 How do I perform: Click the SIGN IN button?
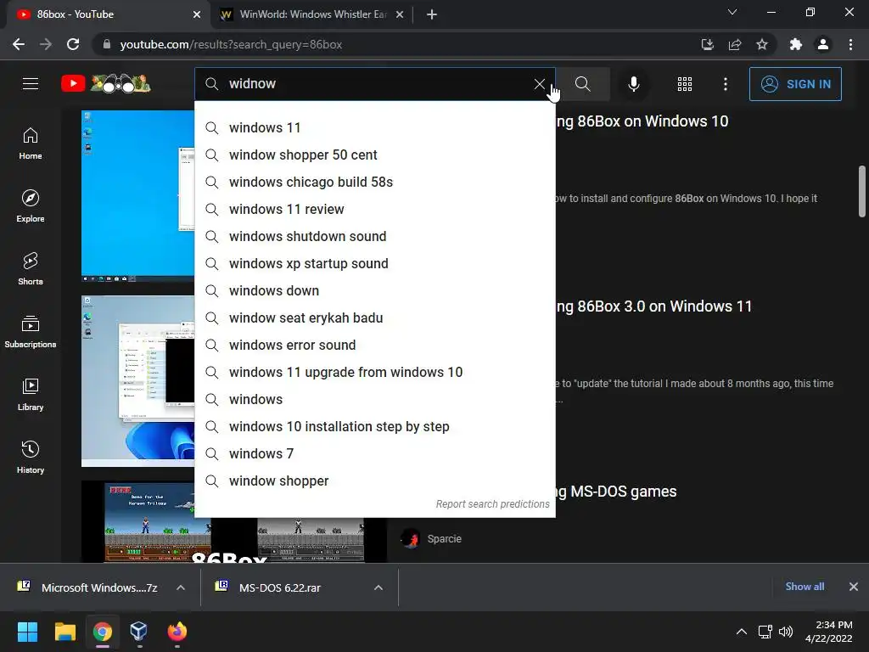[x=795, y=84]
